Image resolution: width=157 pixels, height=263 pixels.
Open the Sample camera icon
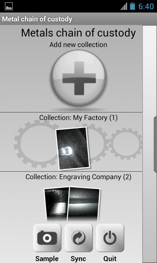[47, 238]
